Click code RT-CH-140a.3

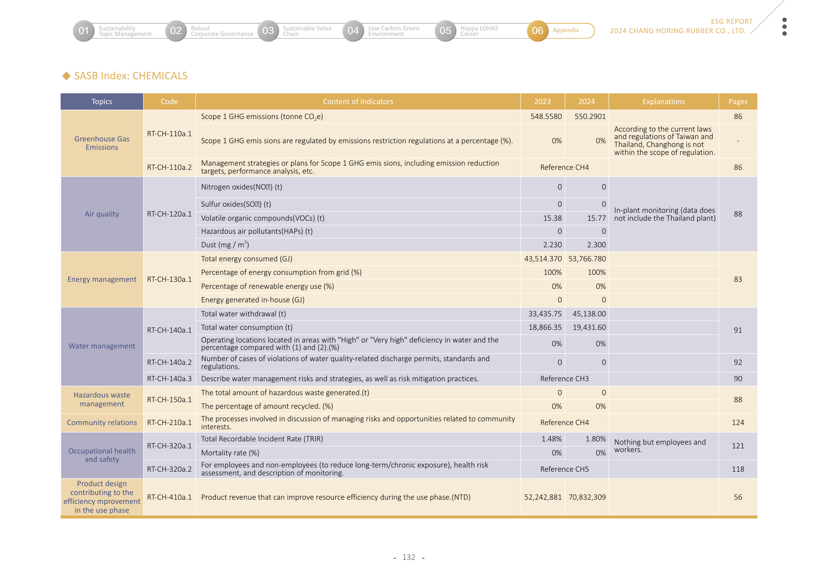[x=169, y=379]
